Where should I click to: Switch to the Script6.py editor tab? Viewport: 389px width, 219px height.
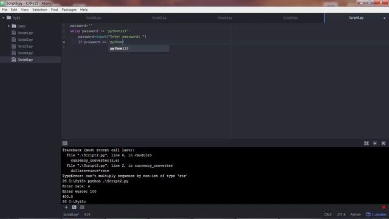pyautogui.click(x=356, y=18)
